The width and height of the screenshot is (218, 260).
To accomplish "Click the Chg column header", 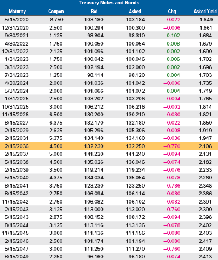I will [x=172, y=12].
